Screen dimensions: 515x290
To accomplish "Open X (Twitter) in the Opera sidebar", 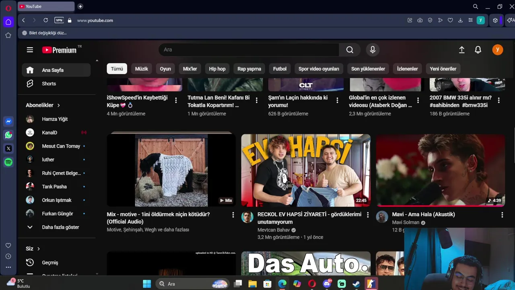I will click(x=8, y=149).
